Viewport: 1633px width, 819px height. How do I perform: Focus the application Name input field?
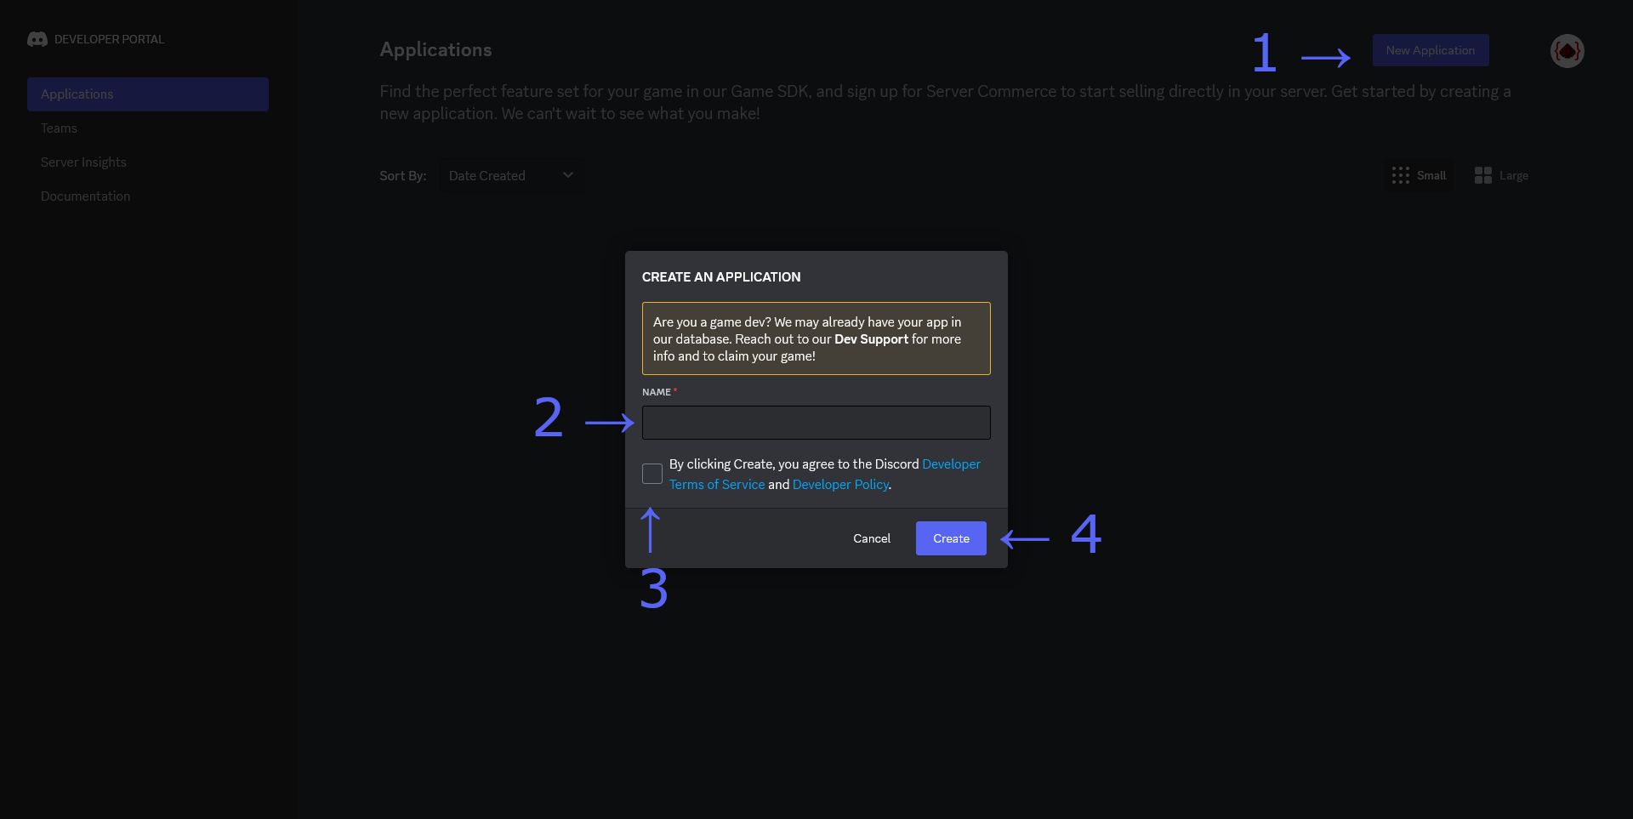[x=816, y=423]
